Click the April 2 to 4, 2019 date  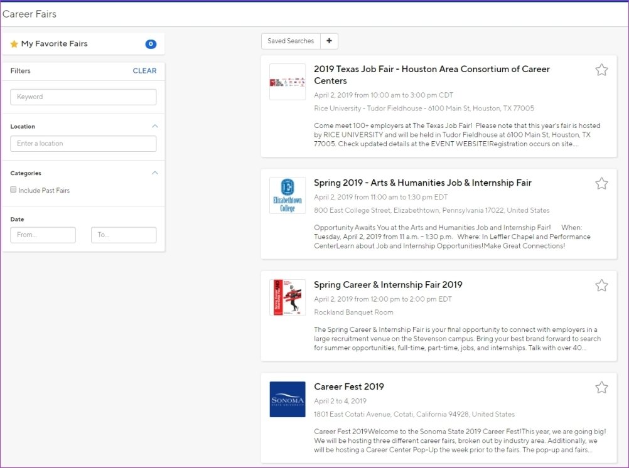[x=340, y=401]
